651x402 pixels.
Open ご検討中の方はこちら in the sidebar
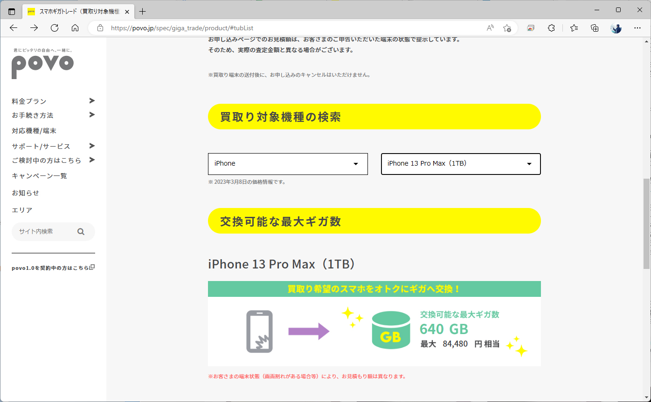click(x=47, y=160)
